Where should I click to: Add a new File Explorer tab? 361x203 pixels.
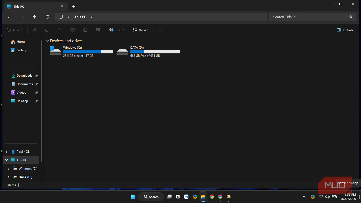pos(74,6)
